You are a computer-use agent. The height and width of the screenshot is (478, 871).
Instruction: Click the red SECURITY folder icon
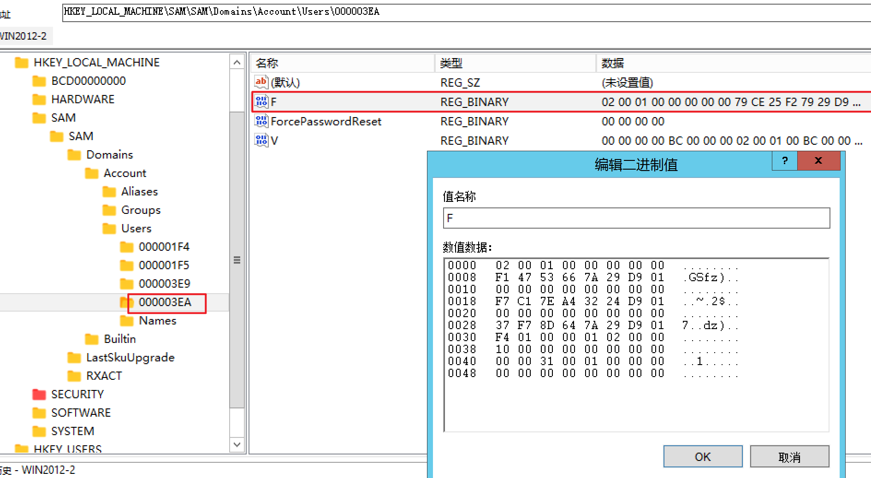(39, 394)
